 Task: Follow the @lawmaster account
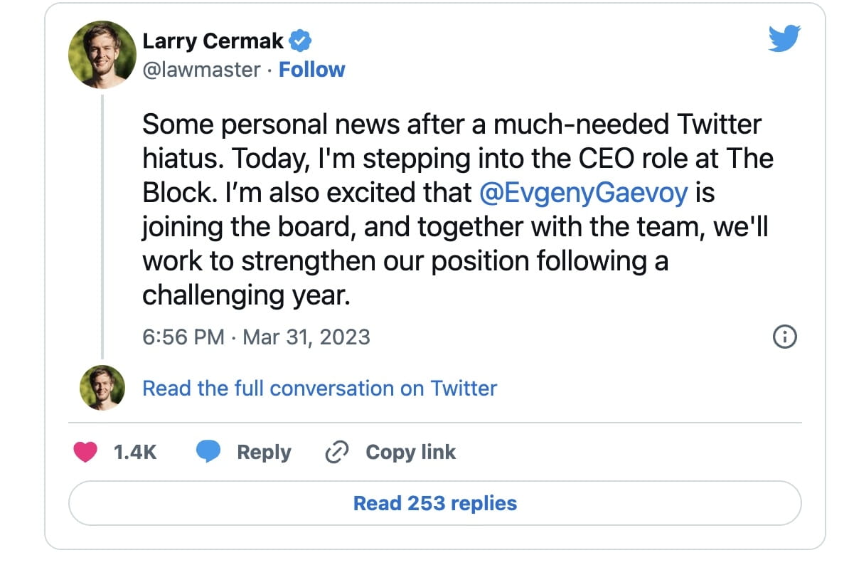[311, 70]
